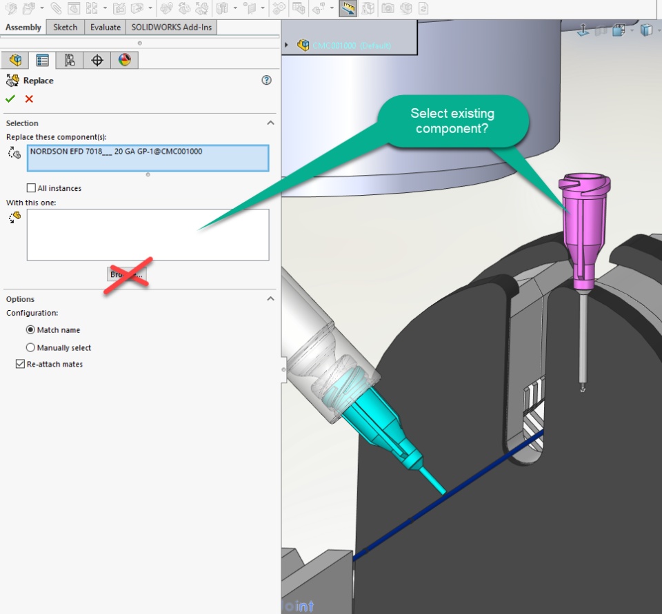This screenshot has height=614, width=662.
Task: Select the cyan needle tip in viewport
Action: coord(433,480)
